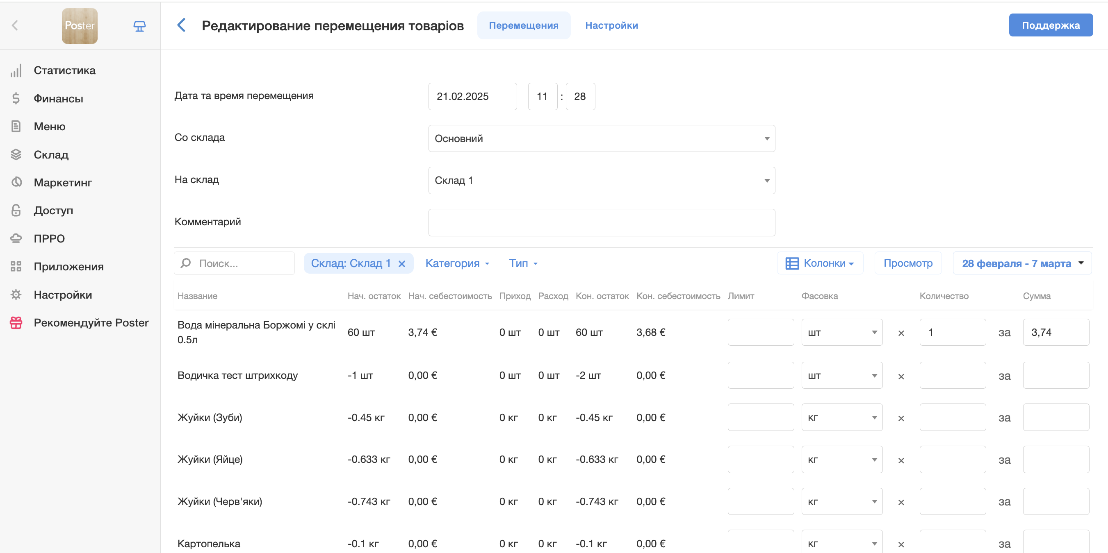Click the Поиск search field
The width and height of the screenshot is (1108, 553).
click(x=235, y=263)
